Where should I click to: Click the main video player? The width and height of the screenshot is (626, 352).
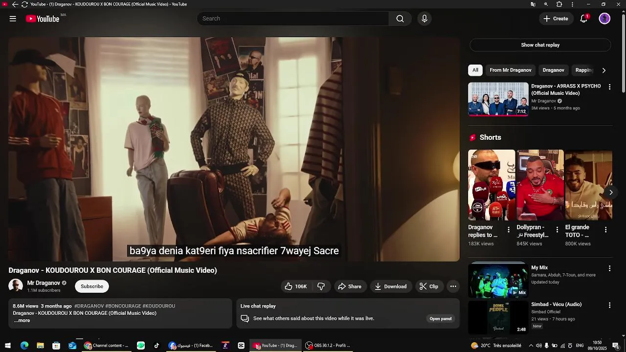pos(234,149)
